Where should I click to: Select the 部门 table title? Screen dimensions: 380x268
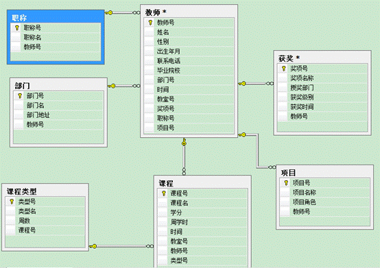pos(23,86)
